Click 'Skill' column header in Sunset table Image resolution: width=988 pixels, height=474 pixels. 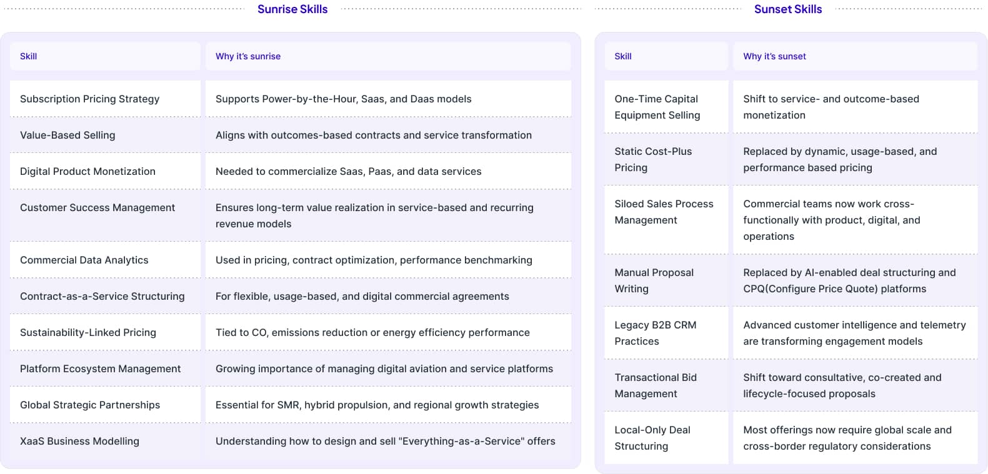pyautogui.click(x=666, y=56)
